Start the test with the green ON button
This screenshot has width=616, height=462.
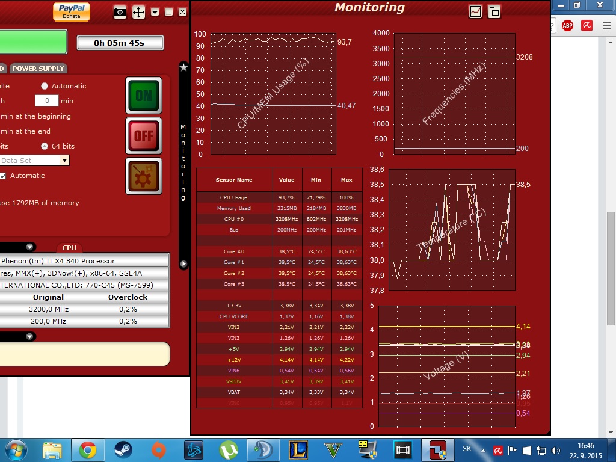144,96
